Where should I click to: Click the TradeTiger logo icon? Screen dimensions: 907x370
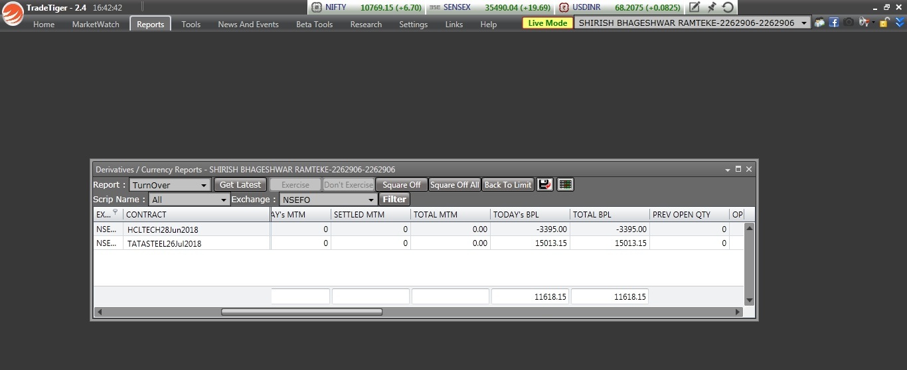point(13,14)
